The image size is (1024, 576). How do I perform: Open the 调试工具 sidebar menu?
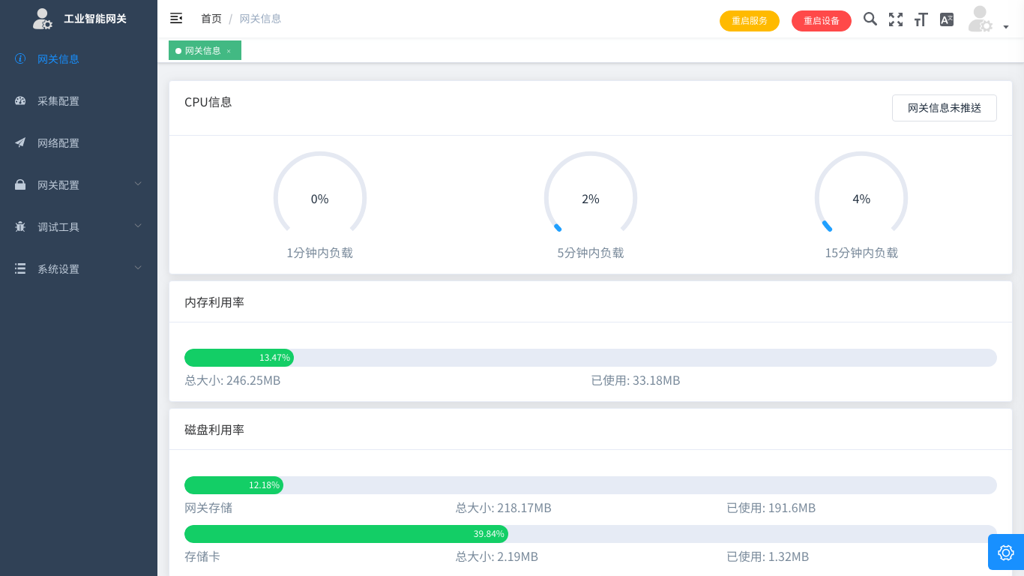(x=79, y=226)
